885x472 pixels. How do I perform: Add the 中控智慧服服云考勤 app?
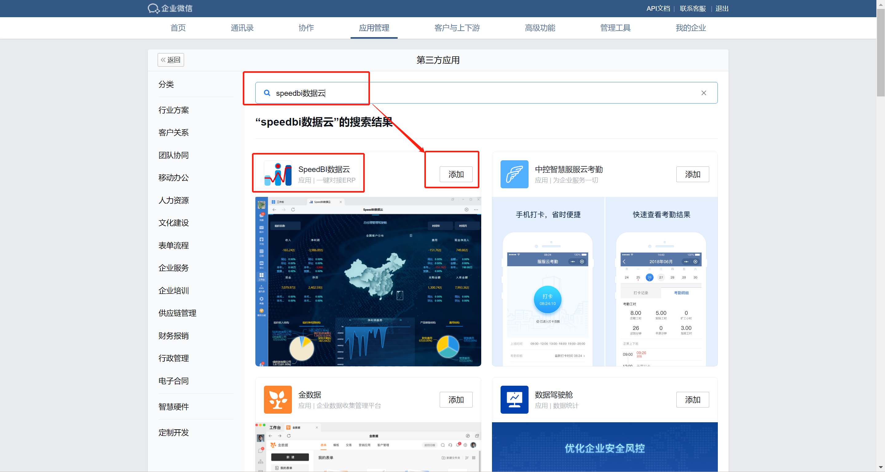coord(693,174)
